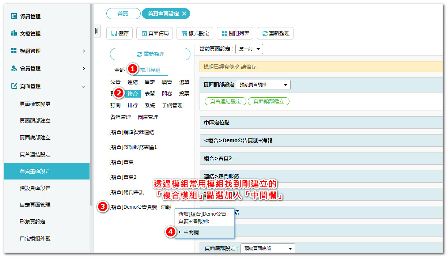Click the 儲存 save button
The image size is (447, 257).
coord(120,33)
